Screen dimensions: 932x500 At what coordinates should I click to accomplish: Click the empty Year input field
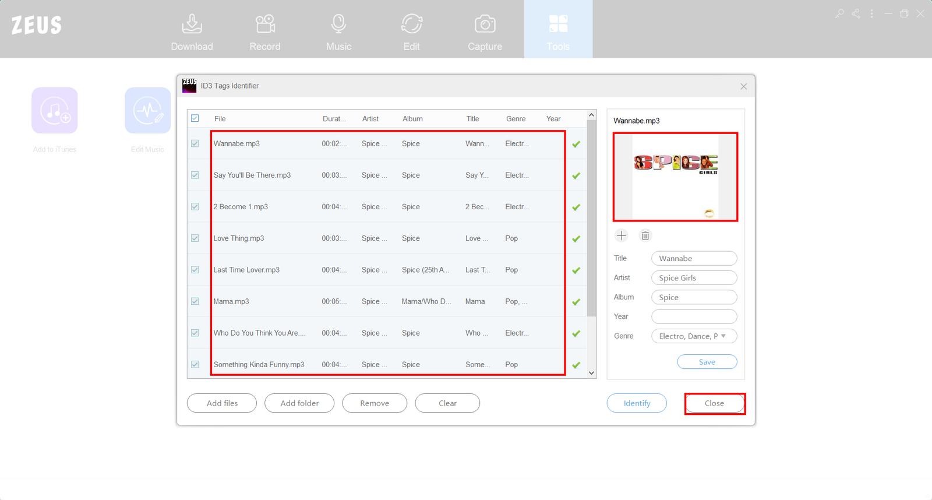coord(694,316)
